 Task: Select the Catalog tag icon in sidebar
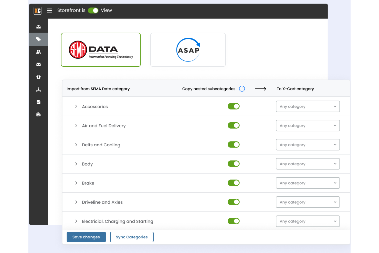pyautogui.click(x=38, y=39)
